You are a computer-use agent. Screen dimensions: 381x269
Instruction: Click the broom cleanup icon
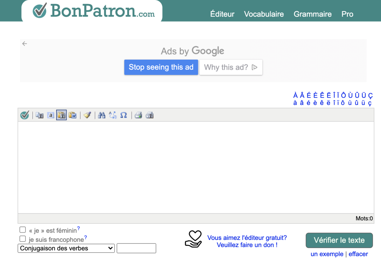(87, 115)
